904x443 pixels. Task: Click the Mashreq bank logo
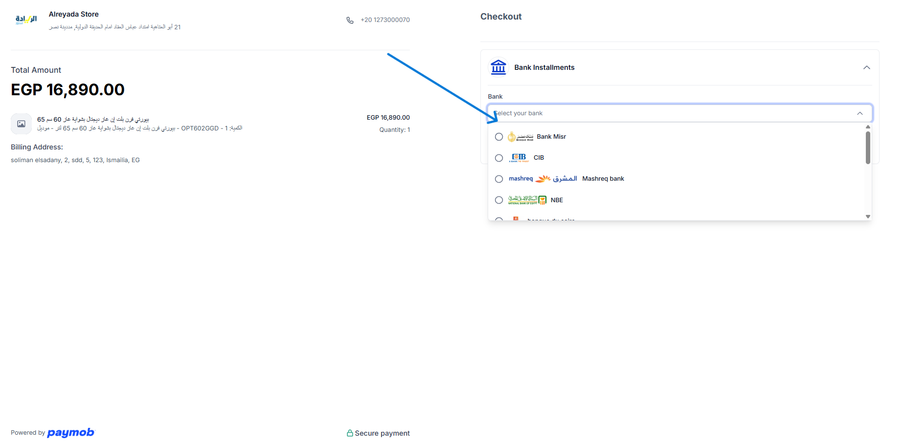tap(542, 179)
